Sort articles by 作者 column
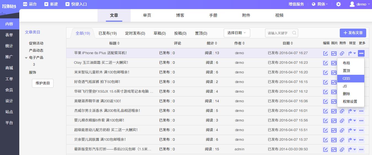 tap(239, 43)
